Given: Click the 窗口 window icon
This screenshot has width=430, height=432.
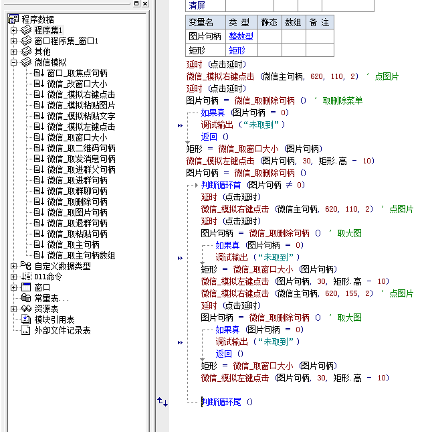Looking at the screenshot, I should (x=26, y=287).
